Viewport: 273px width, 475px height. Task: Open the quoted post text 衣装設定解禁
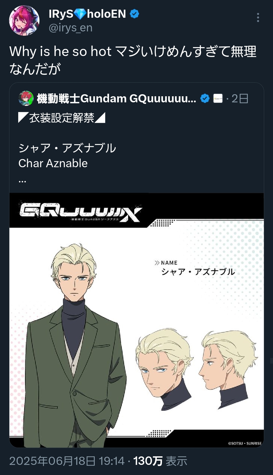62,118
